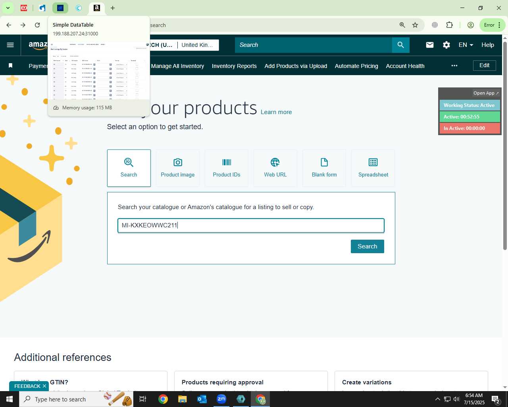Open File Explorer from the taskbar
Screen dimensions: 508x407
(182, 399)
